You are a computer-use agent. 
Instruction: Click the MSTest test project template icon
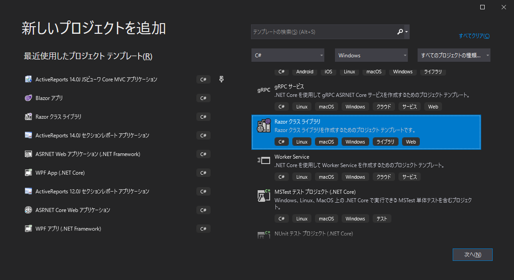coord(263,196)
